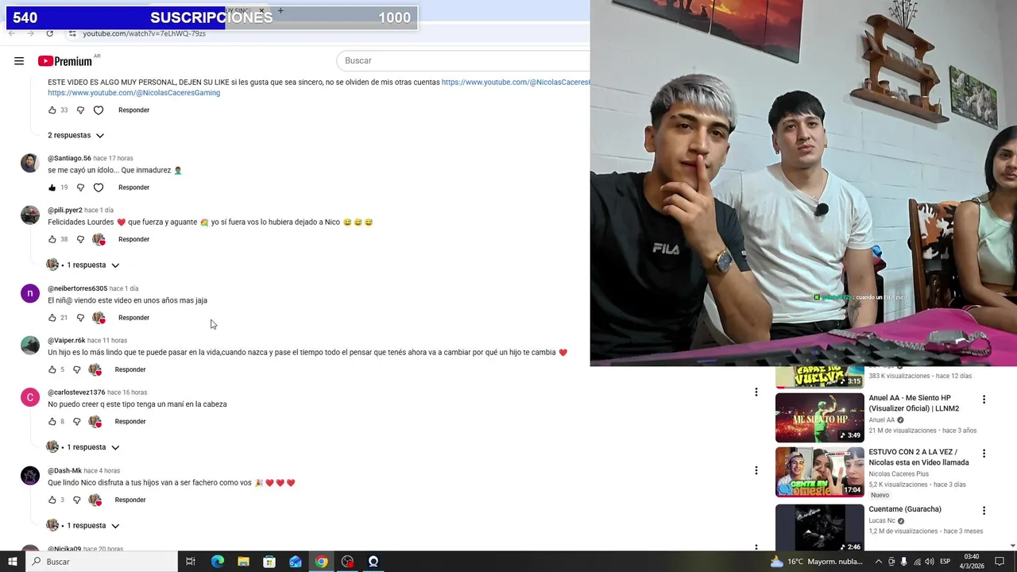Open the Cuentame (Guaracha) video title
Image resolution: width=1017 pixels, height=572 pixels.
tap(905, 509)
